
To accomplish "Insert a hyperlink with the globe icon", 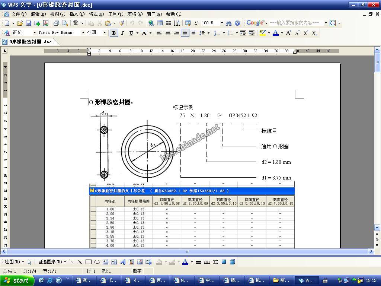I will coord(151,23).
